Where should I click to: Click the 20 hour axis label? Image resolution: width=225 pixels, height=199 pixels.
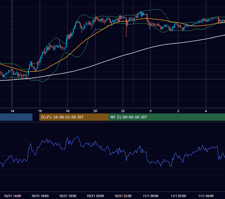(95, 111)
